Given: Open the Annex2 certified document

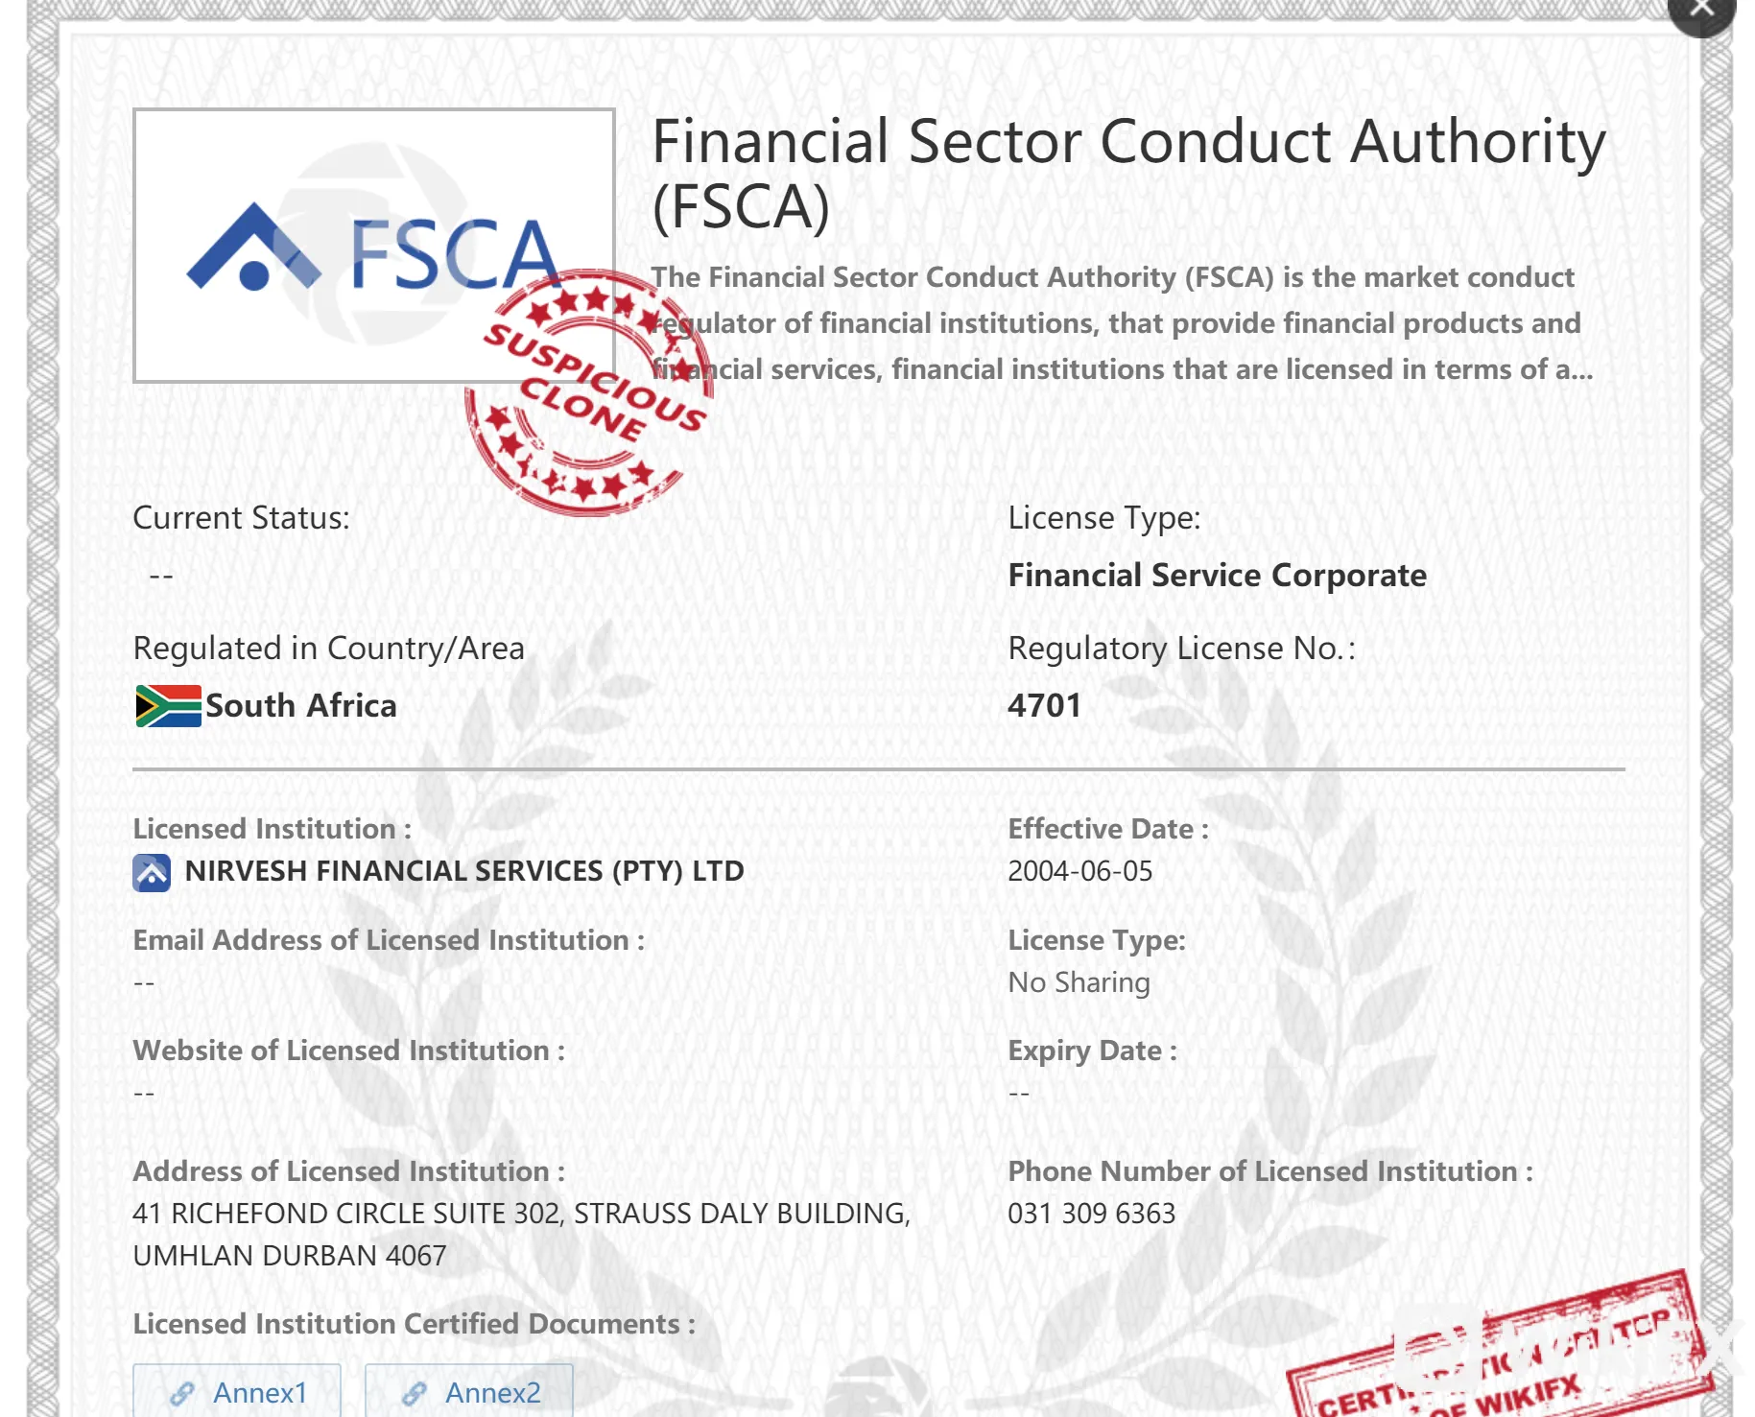Looking at the screenshot, I should 469,1391.
